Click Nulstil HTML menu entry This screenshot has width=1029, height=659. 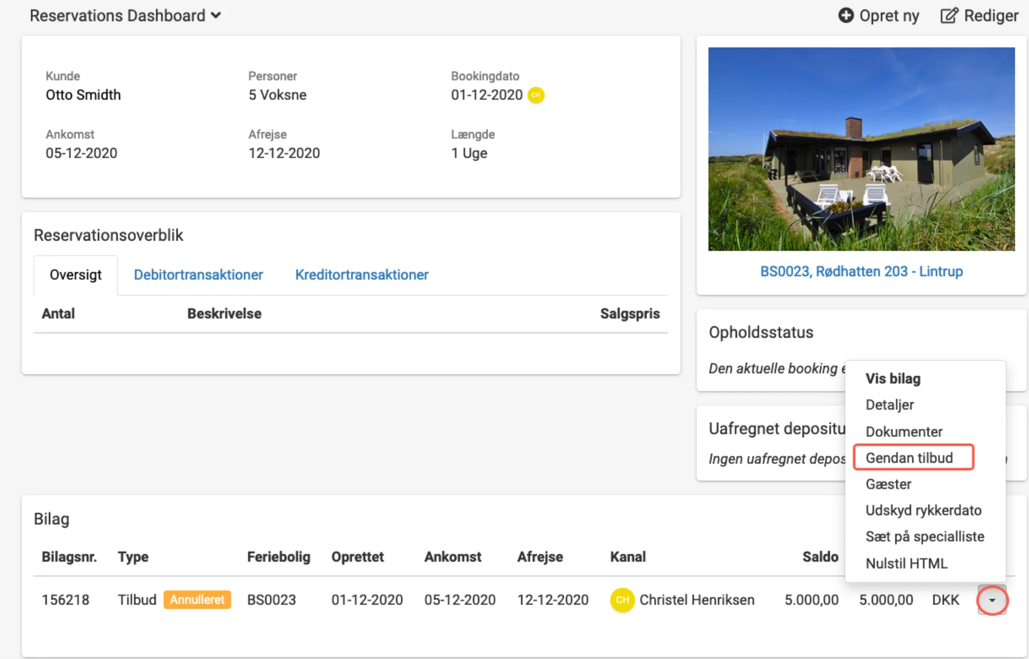(906, 563)
